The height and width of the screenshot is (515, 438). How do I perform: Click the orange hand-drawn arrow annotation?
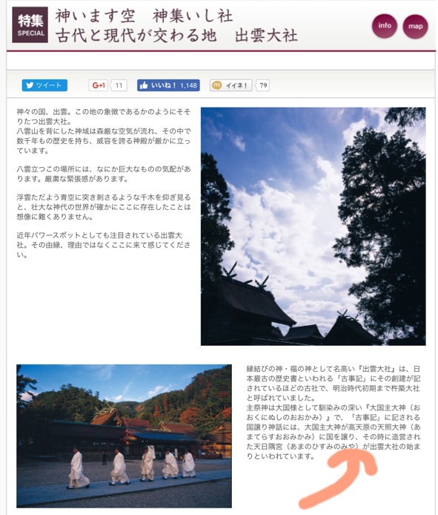click(x=338, y=478)
